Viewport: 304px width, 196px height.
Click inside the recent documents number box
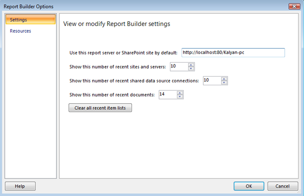point(168,95)
